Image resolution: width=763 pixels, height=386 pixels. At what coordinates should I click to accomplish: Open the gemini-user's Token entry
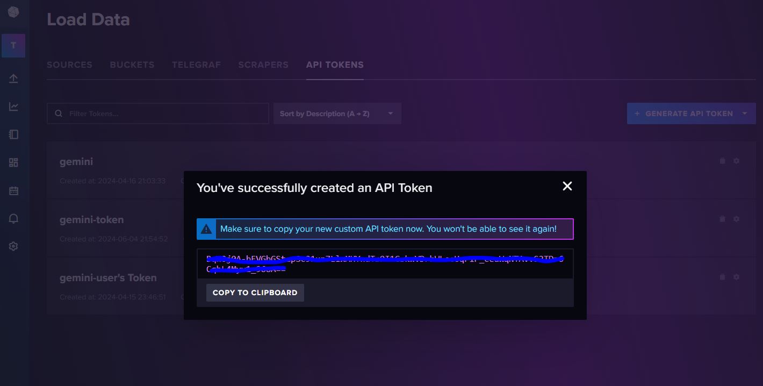click(x=108, y=278)
